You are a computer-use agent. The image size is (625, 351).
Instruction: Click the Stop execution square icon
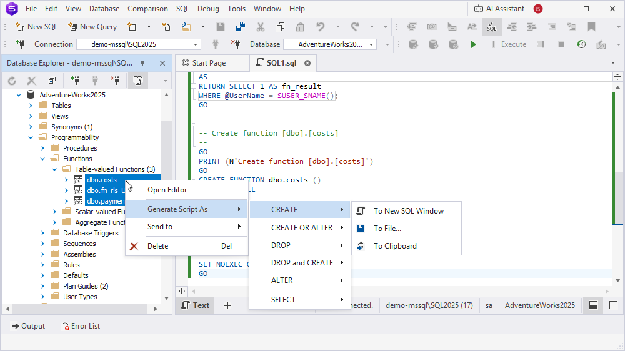click(561, 44)
